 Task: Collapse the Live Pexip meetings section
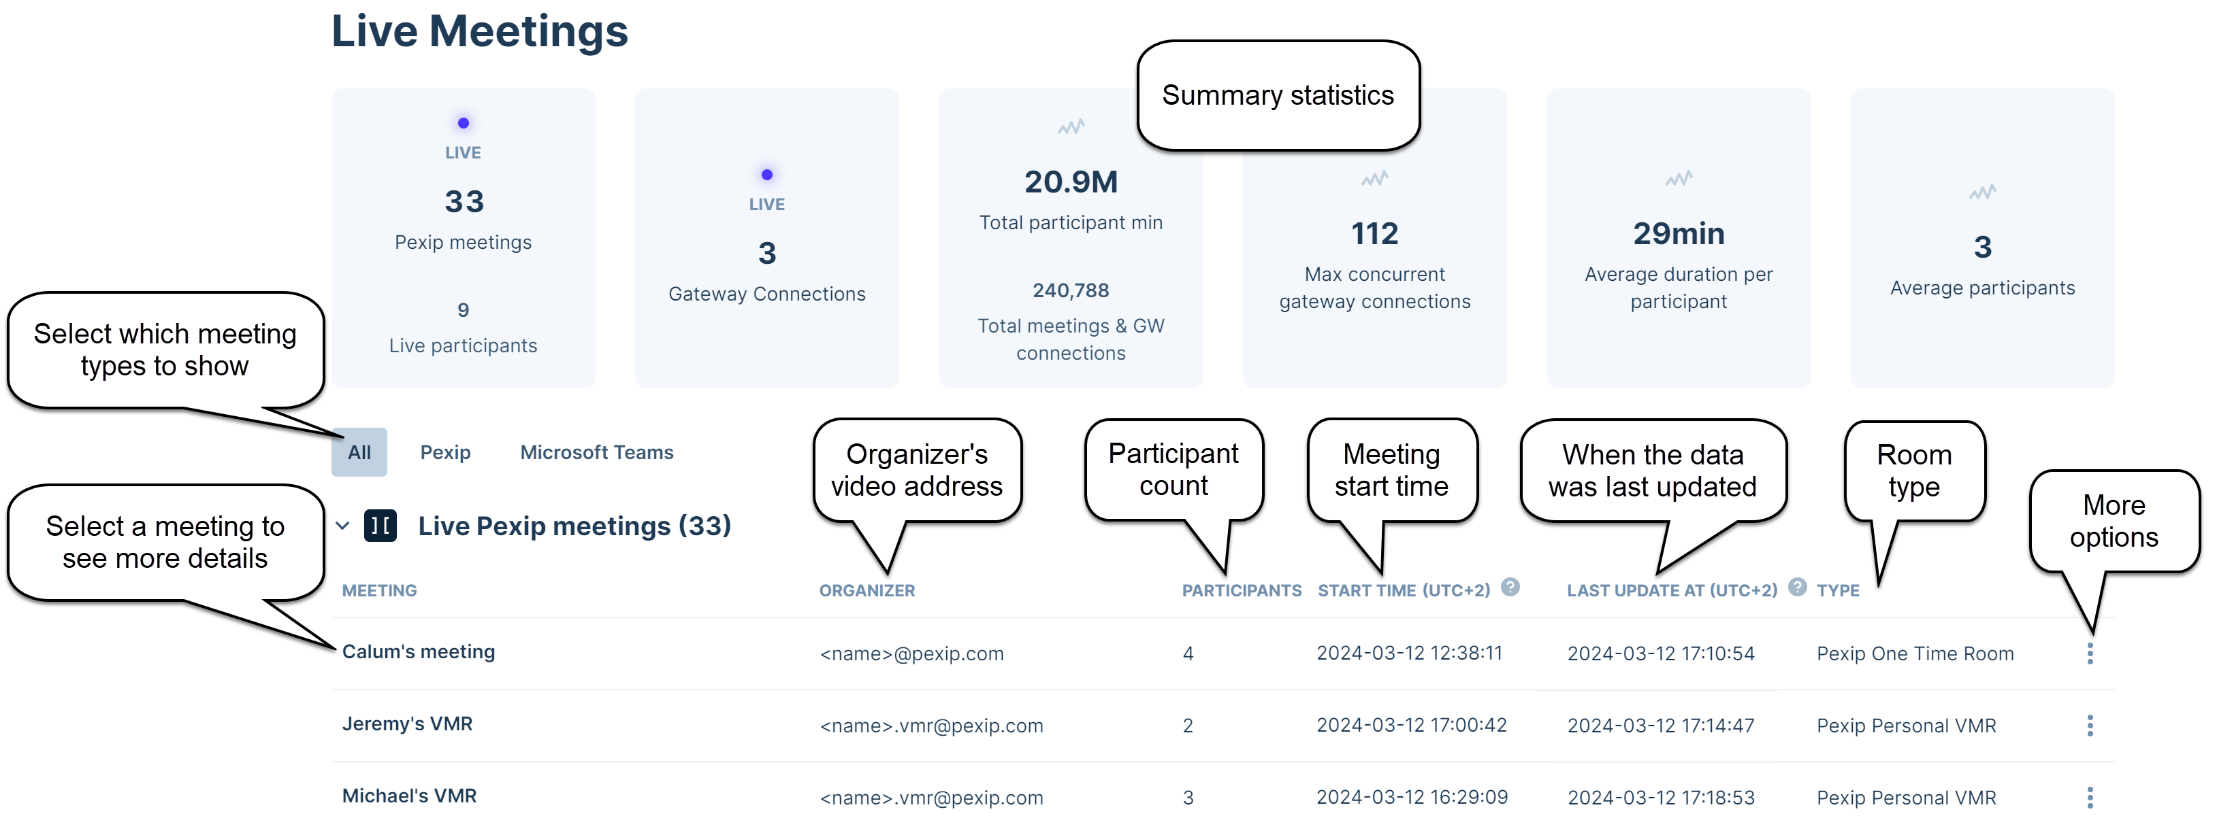342,525
